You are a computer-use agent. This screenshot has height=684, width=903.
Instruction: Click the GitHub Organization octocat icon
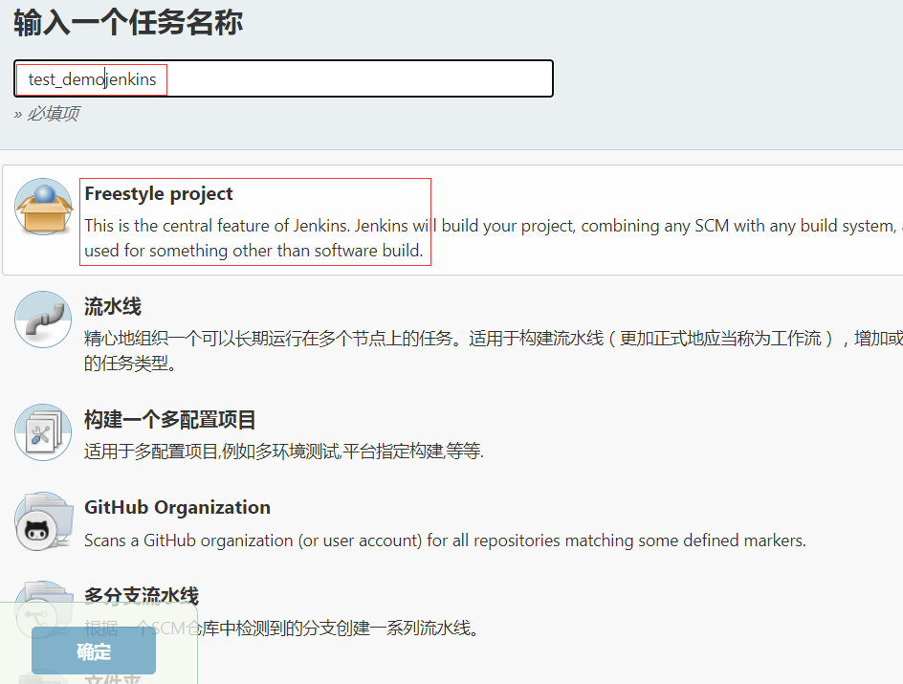coord(43,521)
